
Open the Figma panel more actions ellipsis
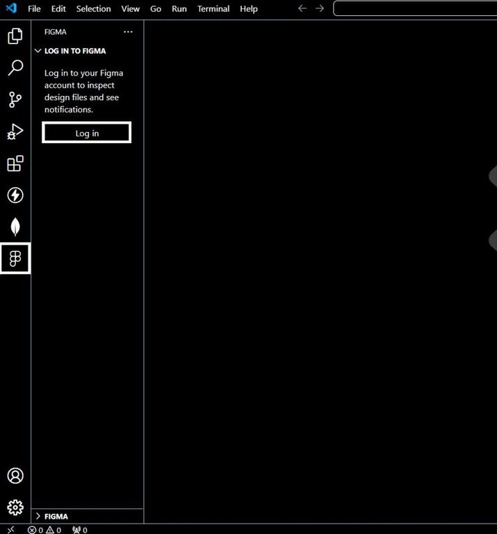128,32
